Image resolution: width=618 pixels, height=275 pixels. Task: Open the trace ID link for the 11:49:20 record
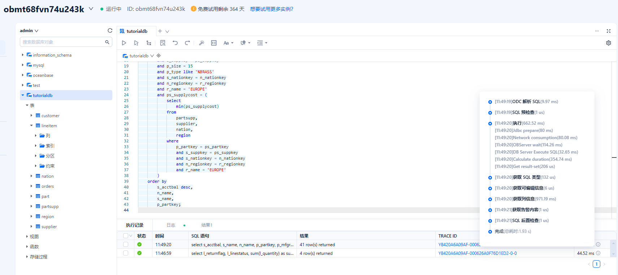click(x=459, y=245)
